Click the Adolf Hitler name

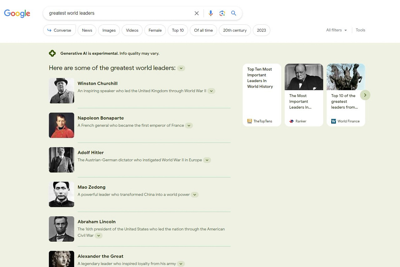coord(91,152)
